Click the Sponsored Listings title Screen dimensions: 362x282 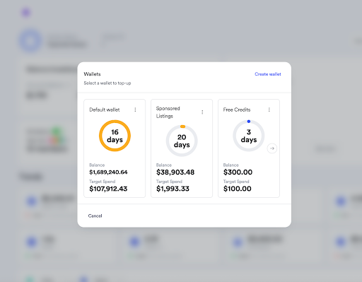[x=168, y=112]
